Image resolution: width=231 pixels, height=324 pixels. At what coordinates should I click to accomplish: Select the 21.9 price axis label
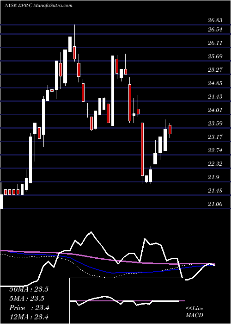[x=213, y=177]
